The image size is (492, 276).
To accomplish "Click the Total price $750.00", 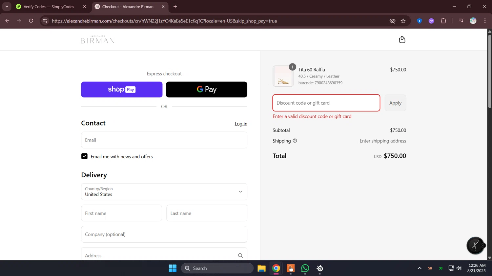I will click(395, 156).
